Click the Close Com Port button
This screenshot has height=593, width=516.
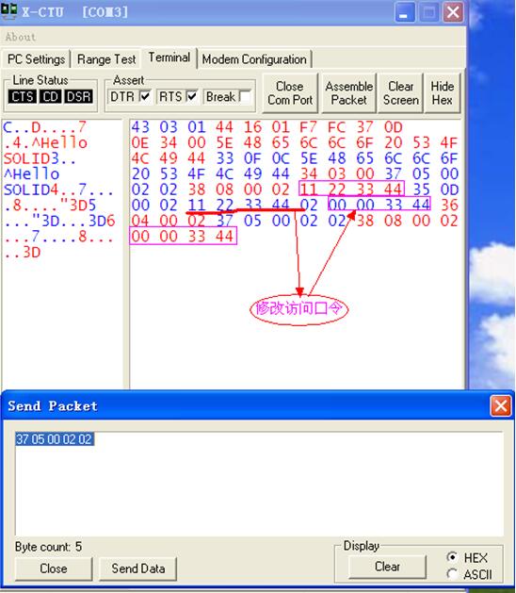[290, 93]
